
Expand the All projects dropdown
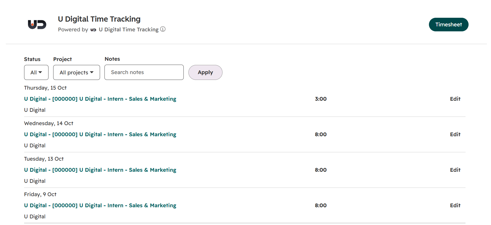tap(76, 72)
